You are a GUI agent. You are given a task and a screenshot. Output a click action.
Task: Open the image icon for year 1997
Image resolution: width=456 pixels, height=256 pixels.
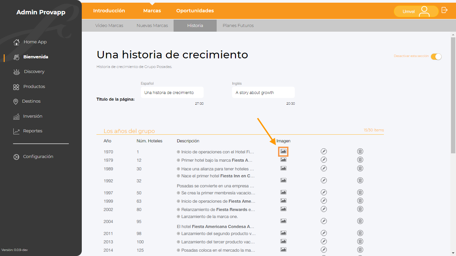[283, 192]
